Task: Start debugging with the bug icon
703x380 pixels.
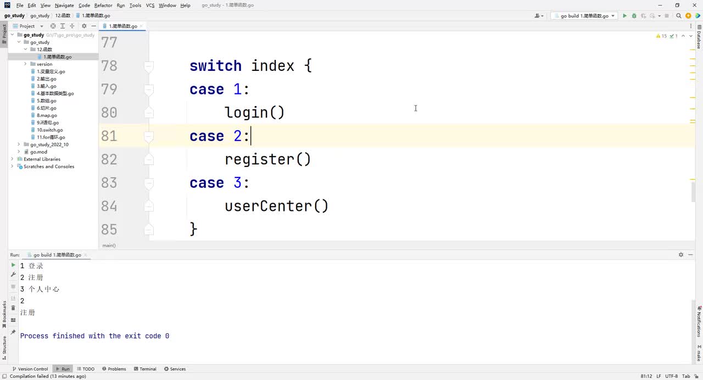Action: [634, 16]
